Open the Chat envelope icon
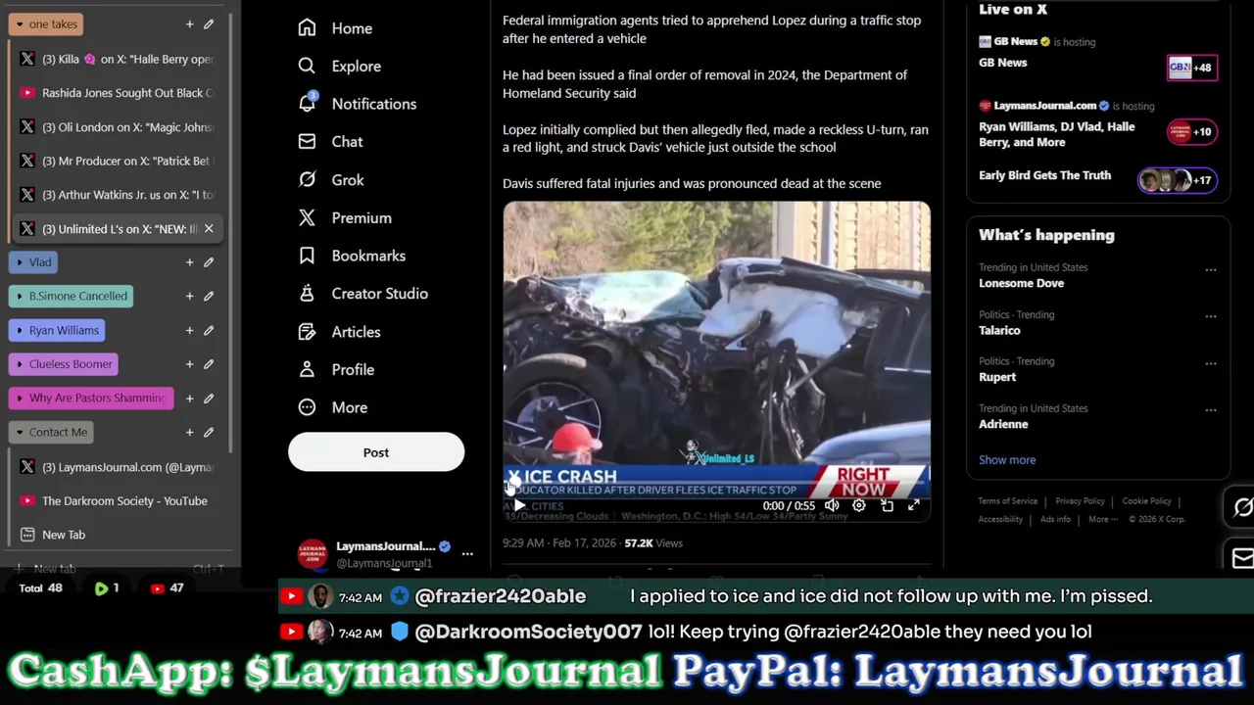The width and height of the screenshot is (1254, 705). click(307, 141)
